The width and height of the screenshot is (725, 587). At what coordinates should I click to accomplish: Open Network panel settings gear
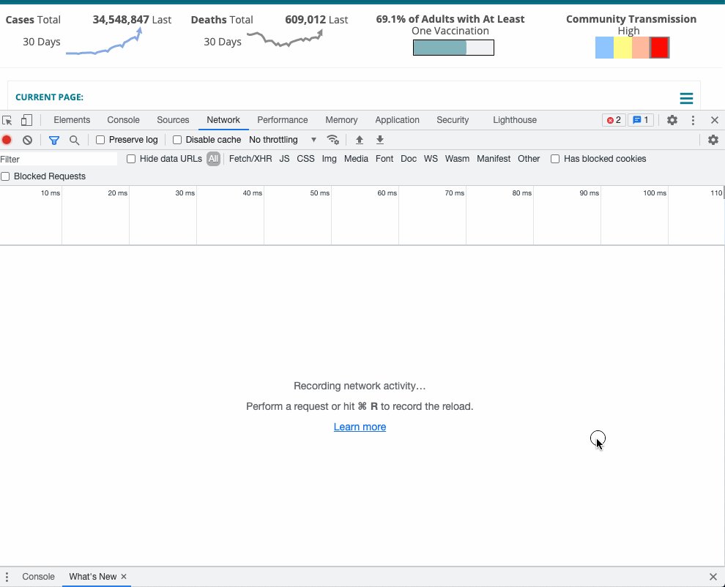click(713, 140)
